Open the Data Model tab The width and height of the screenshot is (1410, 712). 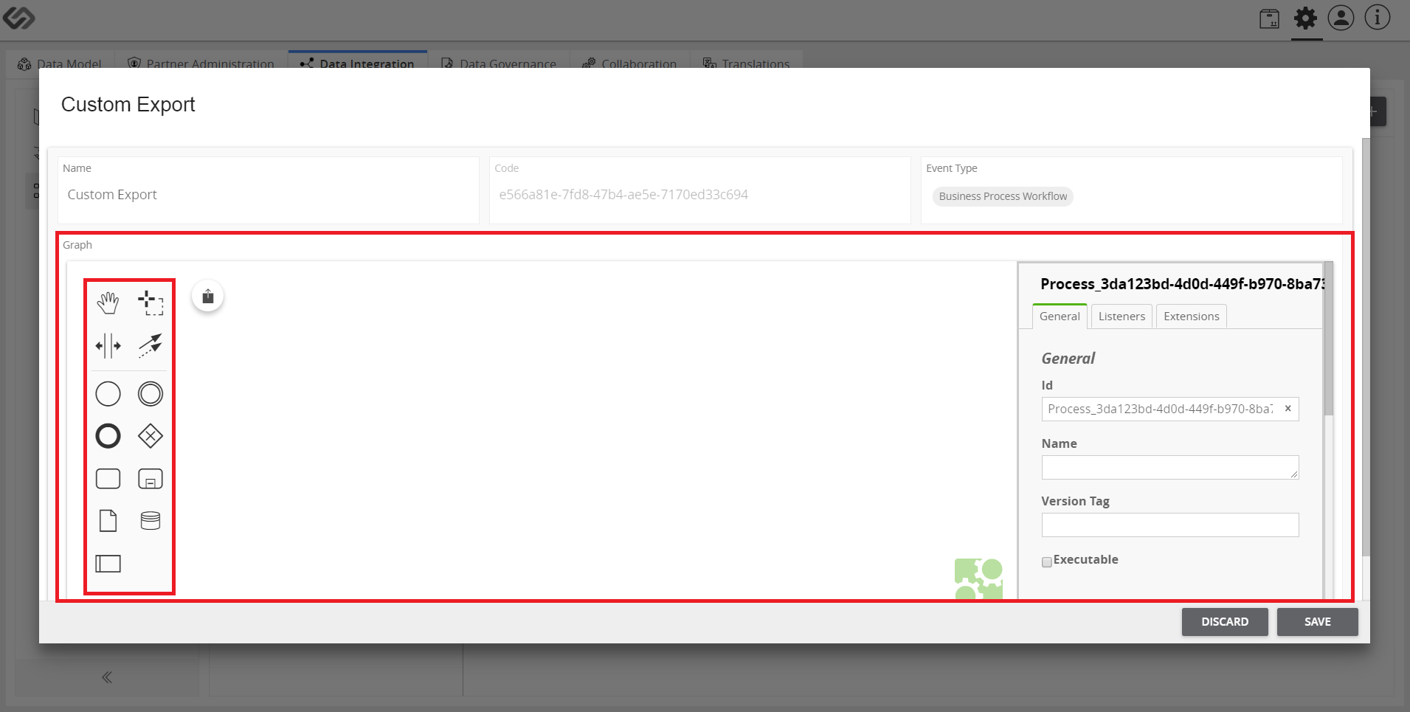(60, 62)
